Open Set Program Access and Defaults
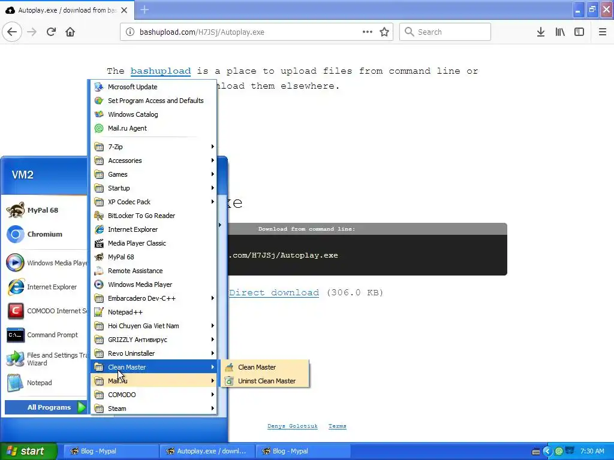 click(153, 101)
